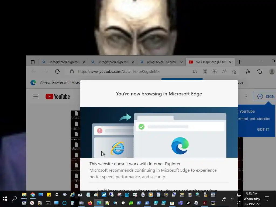This screenshot has height=207, width=276.
Task: Open a new tab with the plus button
Action: click(239, 62)
